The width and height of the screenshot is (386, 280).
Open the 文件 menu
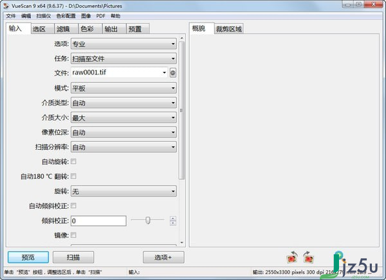pos(11,16)
